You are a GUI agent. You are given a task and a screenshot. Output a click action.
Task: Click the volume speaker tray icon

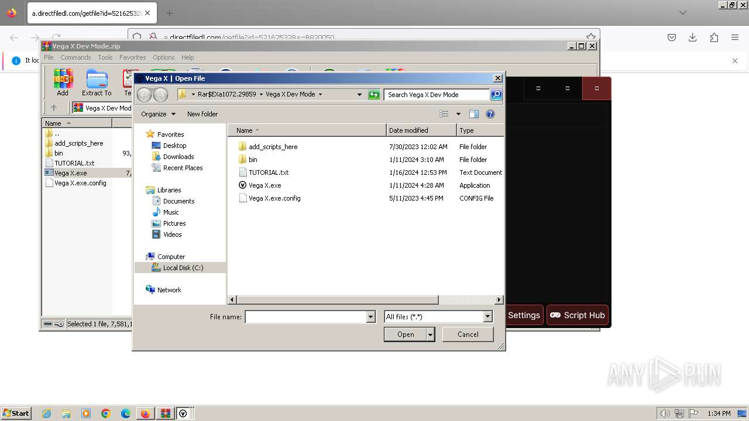tap(665, 413)
